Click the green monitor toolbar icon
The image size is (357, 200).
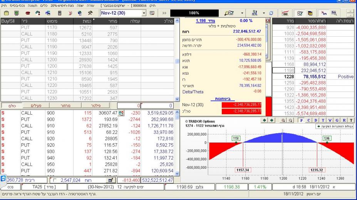pos(17,13)
